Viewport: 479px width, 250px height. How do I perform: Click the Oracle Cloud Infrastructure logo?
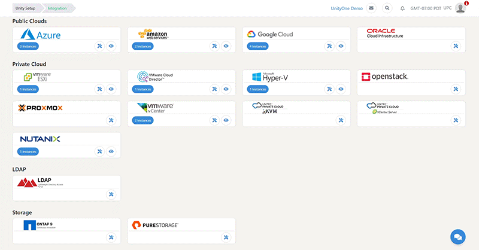pos(385,33)
